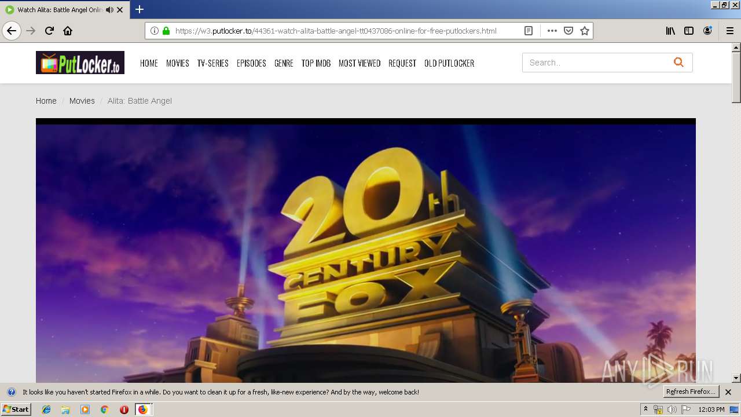Open the REQUEST page link
Image resolution: width=741 pixels, height=417 pixels.
402,63
